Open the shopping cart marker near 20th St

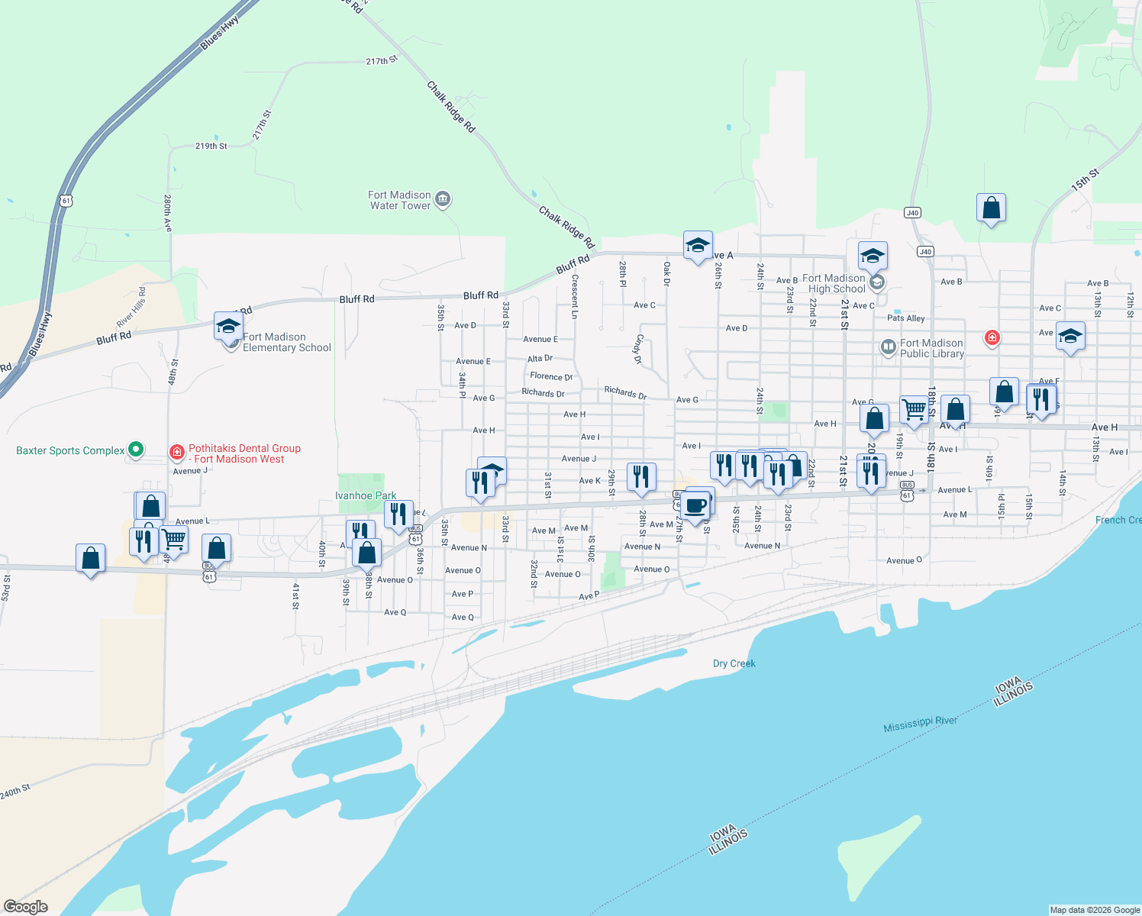(915, 408)
